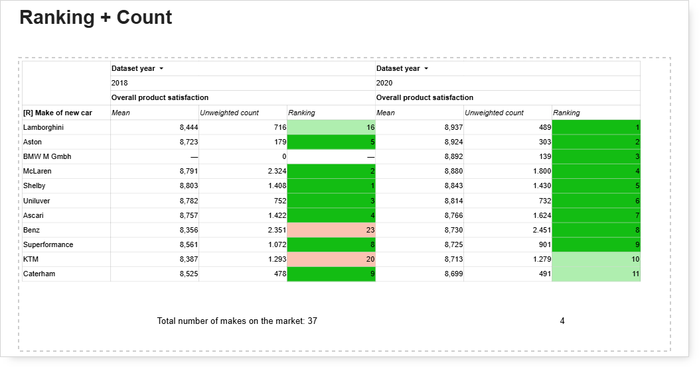Viewport: 699px width, 367px height.
Task: Click the KTM row label
Action: 31,259
